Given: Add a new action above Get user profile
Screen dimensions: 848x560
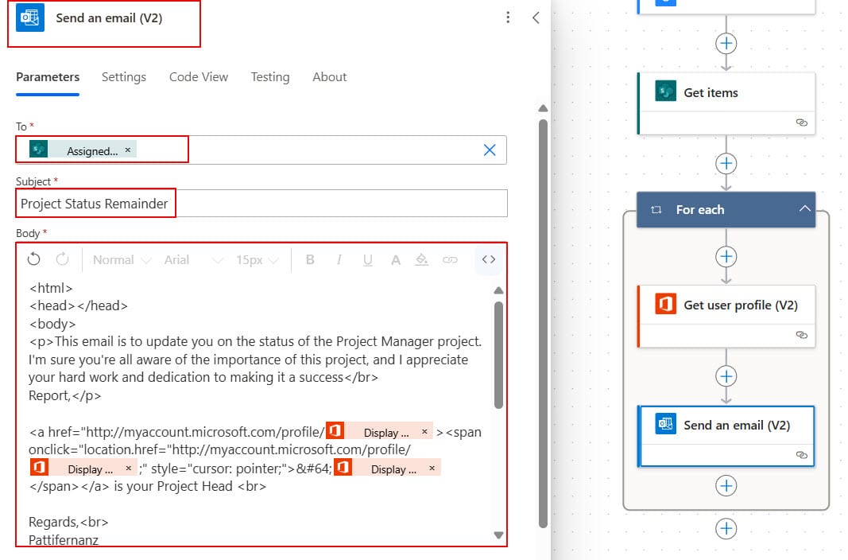Looking at the screenshot, I should [726, 256].
